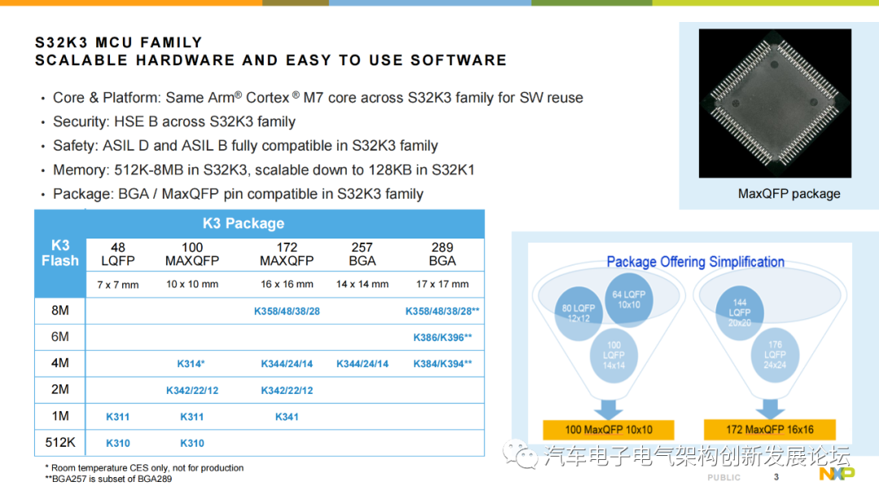Click the Safety: ASIL D bullet line
Image resolution: width=879 pixels, height=495 pixels.
[245, 146]
